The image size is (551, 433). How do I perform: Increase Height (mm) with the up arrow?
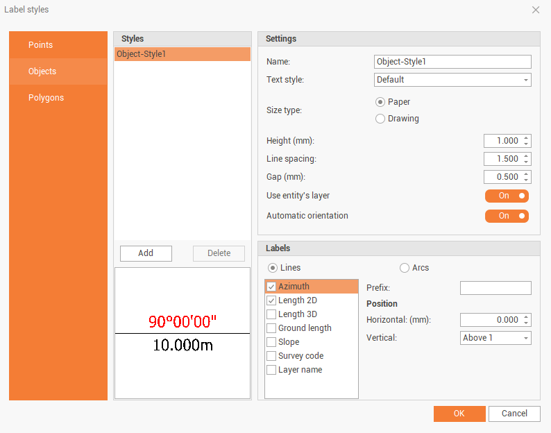(526, 138)
